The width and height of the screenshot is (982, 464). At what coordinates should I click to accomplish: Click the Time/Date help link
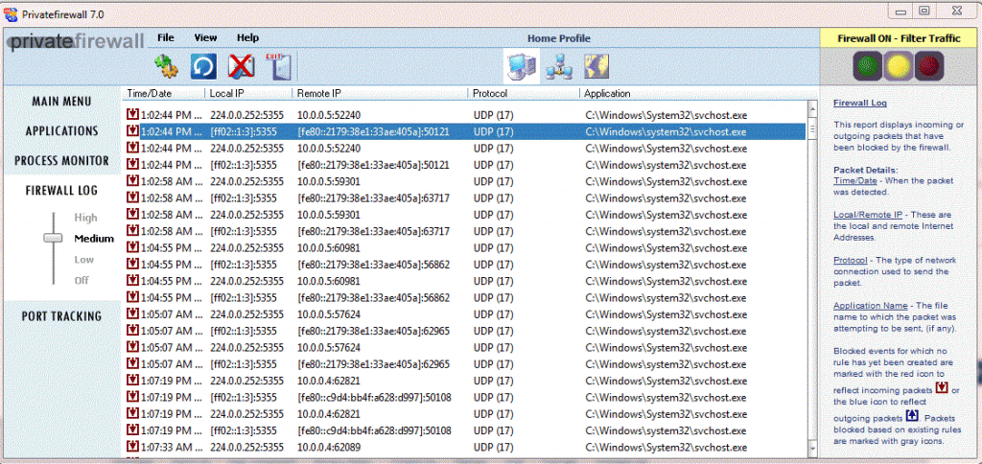(853, 180)
